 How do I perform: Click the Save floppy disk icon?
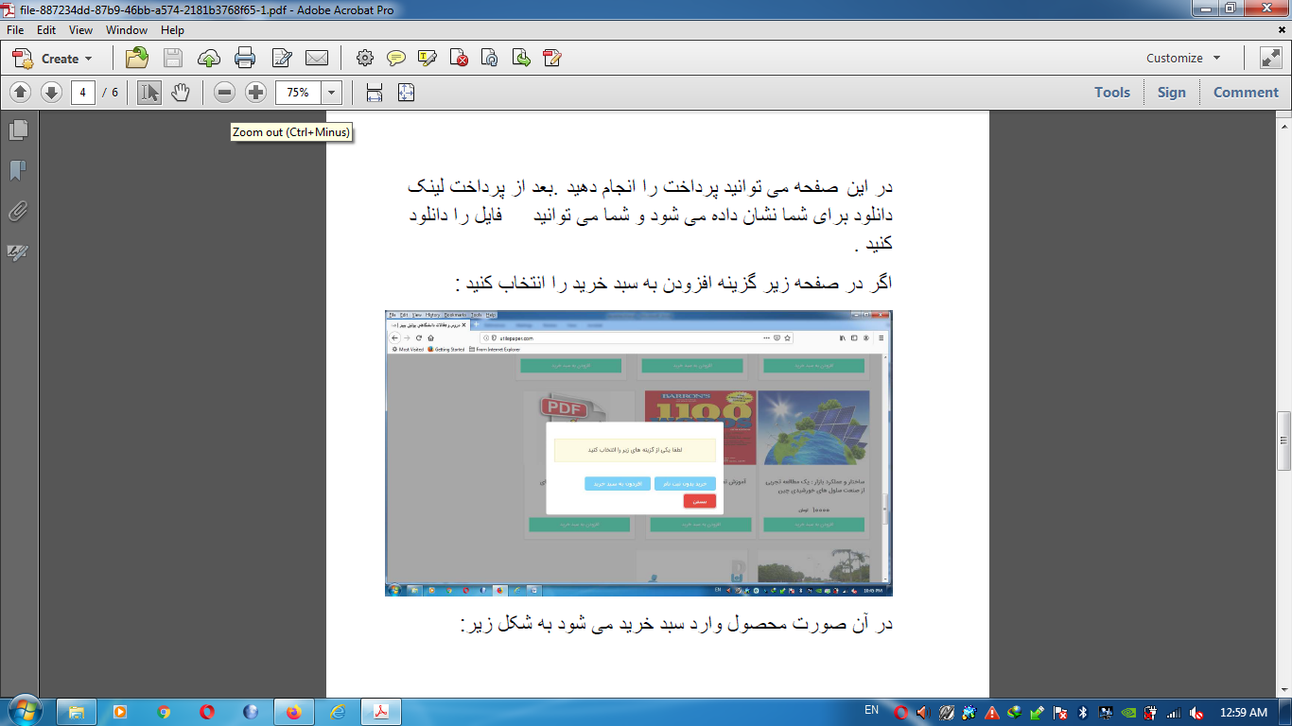click(173, 59)
